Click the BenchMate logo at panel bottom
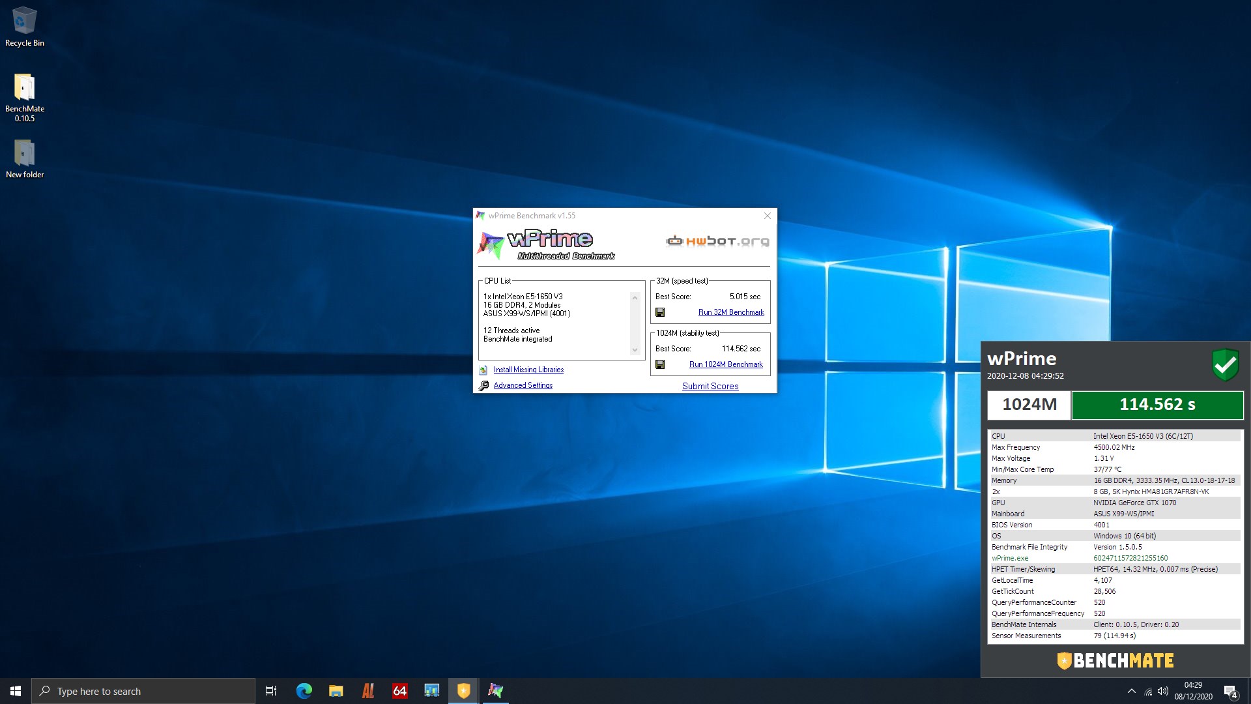 click(1115, 660)
